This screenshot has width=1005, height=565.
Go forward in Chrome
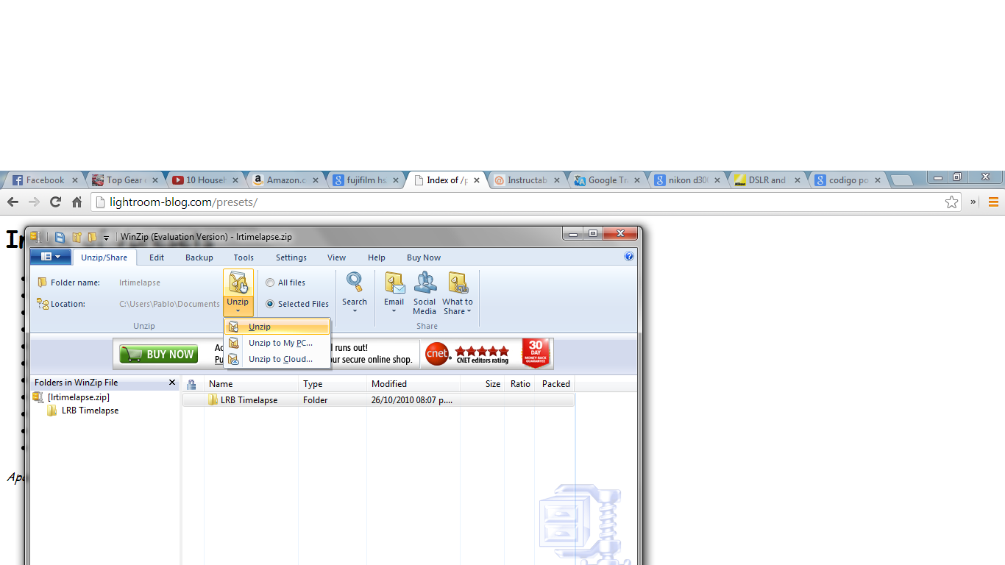tap(34, 202)
